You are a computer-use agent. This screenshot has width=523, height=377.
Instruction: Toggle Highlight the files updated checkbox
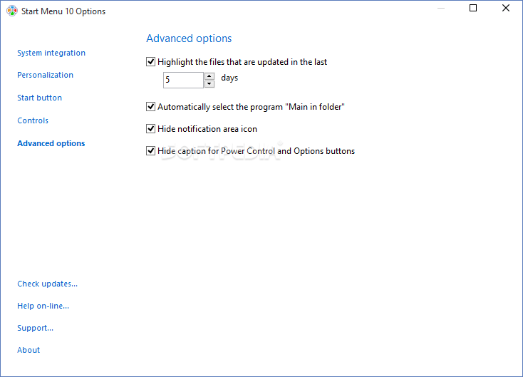click(x=151, y=62)
